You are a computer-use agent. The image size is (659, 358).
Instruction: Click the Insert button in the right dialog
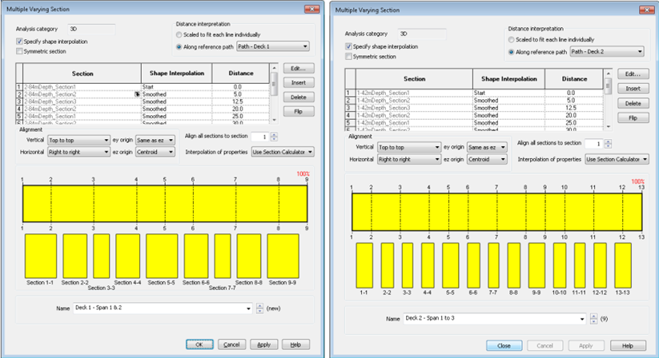[x=633, y=88]
